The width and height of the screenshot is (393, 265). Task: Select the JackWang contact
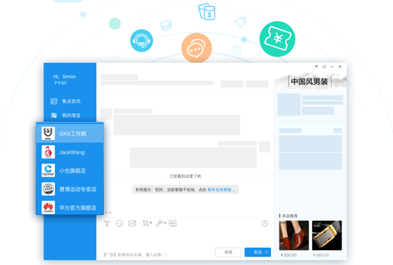(x=70, y=152)
